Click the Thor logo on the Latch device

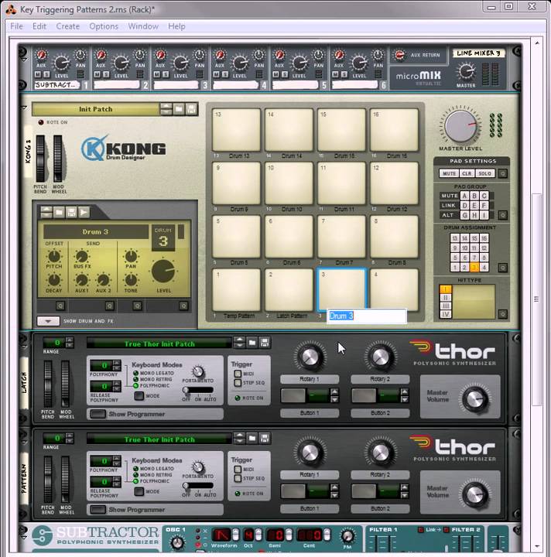pos(452,352)
